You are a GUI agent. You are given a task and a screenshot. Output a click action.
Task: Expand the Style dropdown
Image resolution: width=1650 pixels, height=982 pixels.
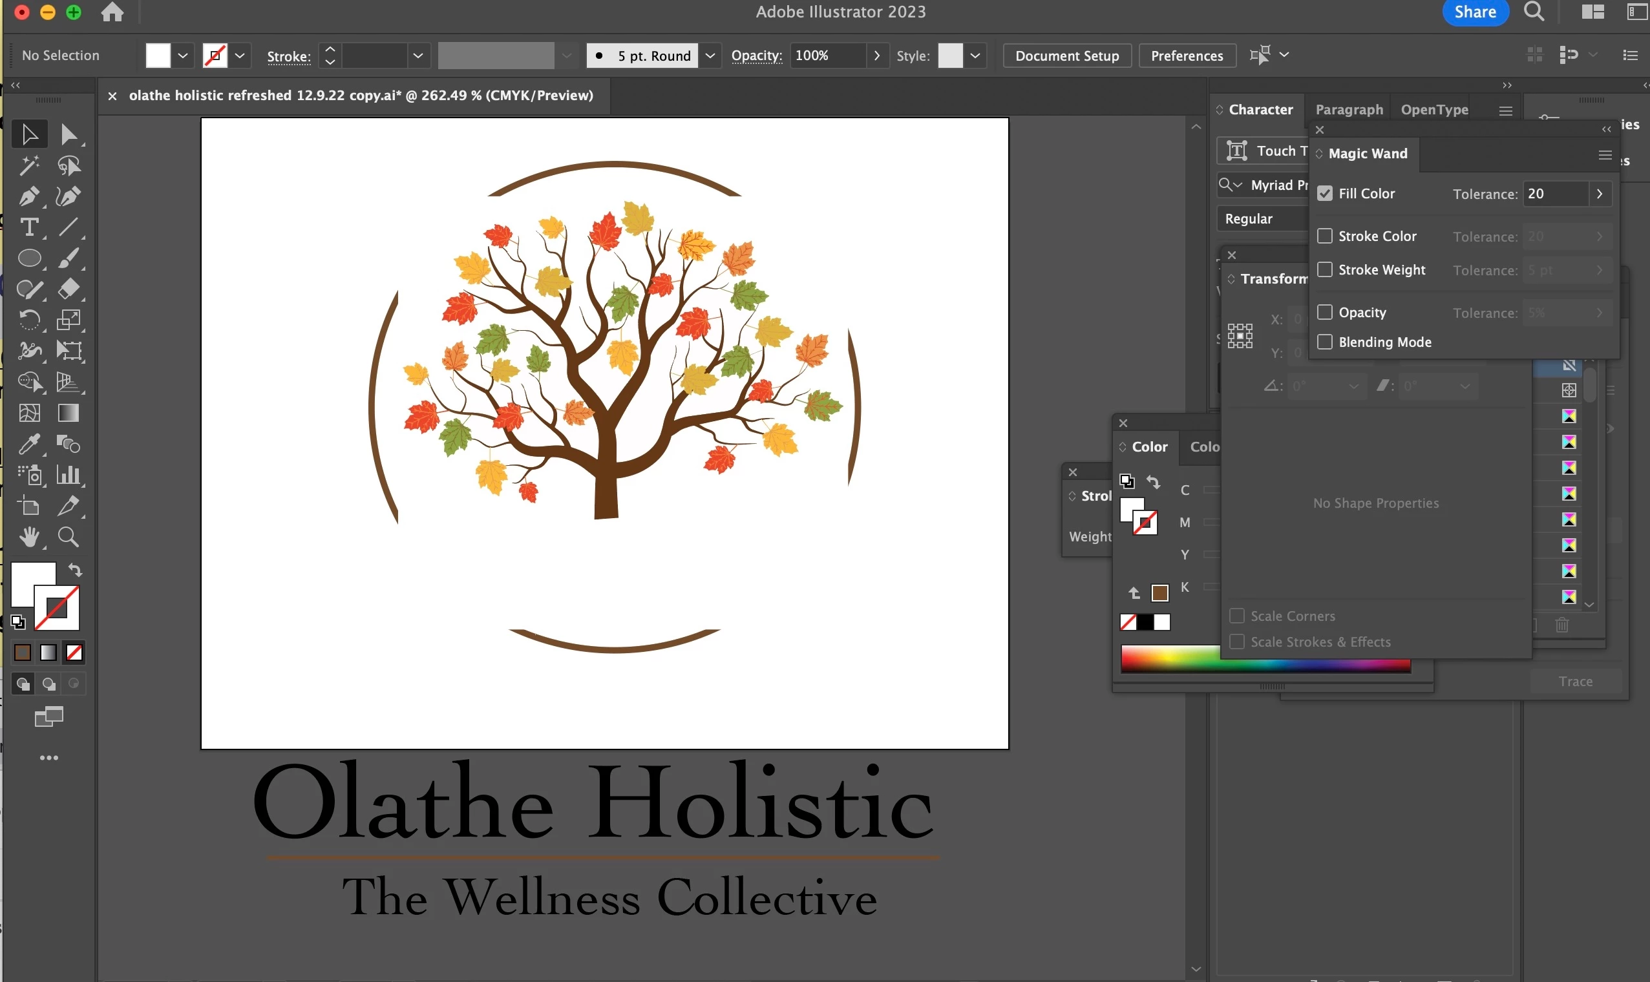point(975,56)
